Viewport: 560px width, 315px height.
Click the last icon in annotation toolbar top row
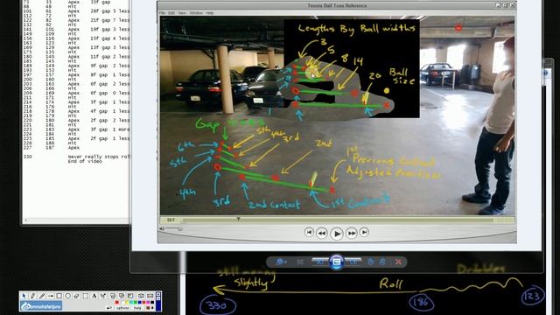pos(150,296)
